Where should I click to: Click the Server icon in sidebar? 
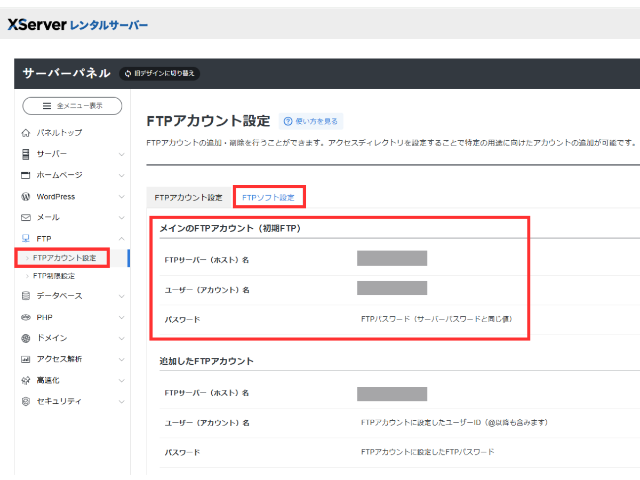[x=26, y=154]
